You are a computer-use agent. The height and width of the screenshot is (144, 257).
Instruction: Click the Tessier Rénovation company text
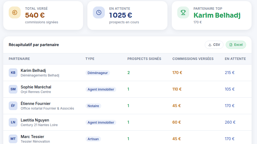35,141
